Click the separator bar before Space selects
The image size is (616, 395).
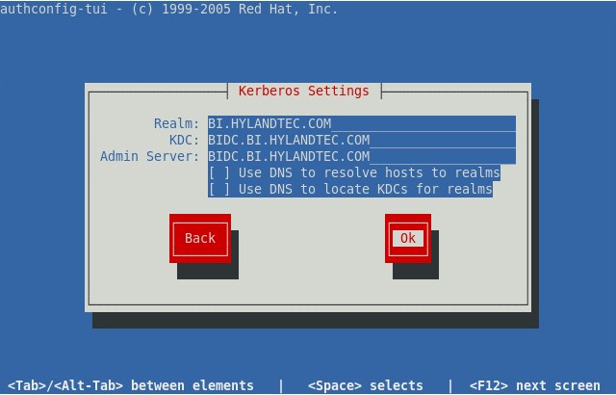pyautogui.click(x=281, y=385)
